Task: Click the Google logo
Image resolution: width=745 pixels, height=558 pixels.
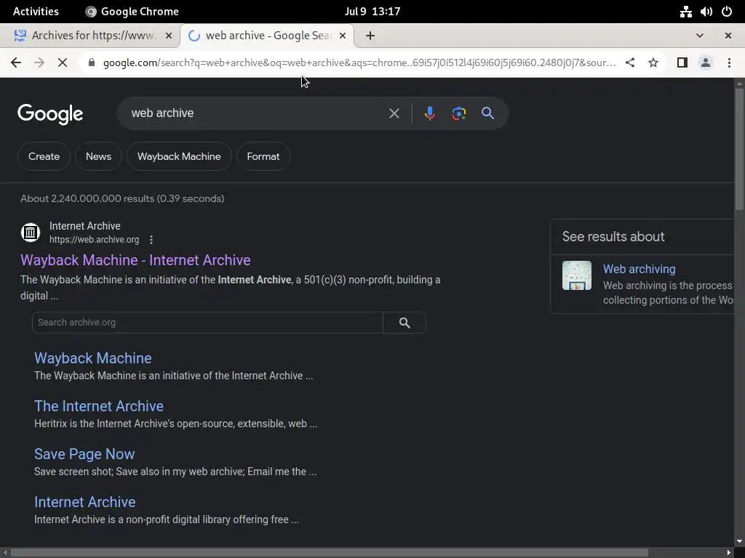Action: pyautogui.click(x=50, y=114)
